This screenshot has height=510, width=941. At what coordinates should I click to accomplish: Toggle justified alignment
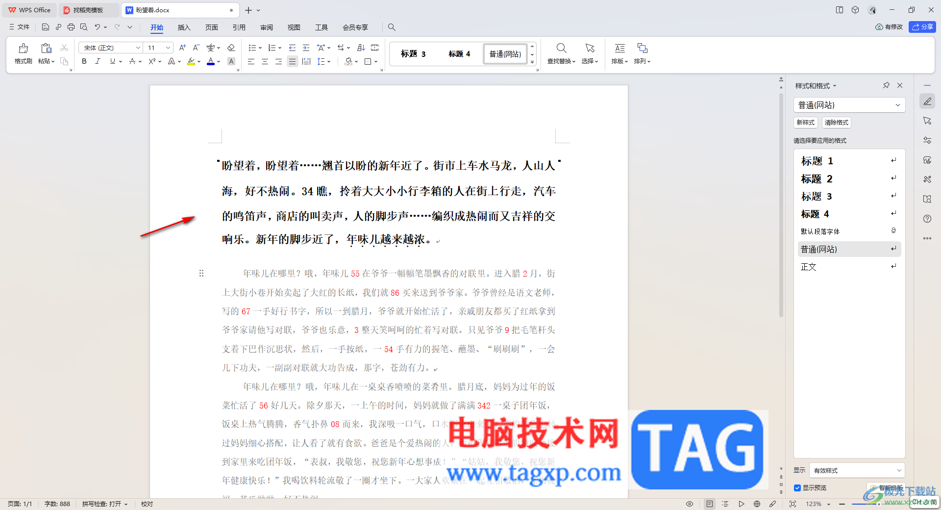pyautogui.click(x=292, y=61)
